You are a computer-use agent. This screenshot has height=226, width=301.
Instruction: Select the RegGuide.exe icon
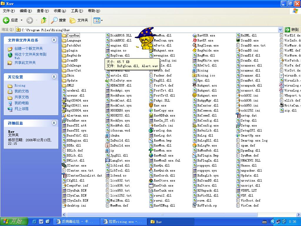pyautogui.click(x=195, y=50)
